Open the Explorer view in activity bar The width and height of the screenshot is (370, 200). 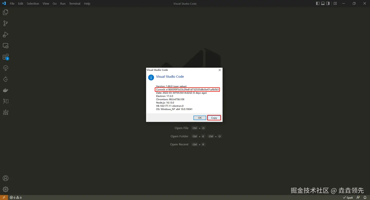tap(5, 12)
